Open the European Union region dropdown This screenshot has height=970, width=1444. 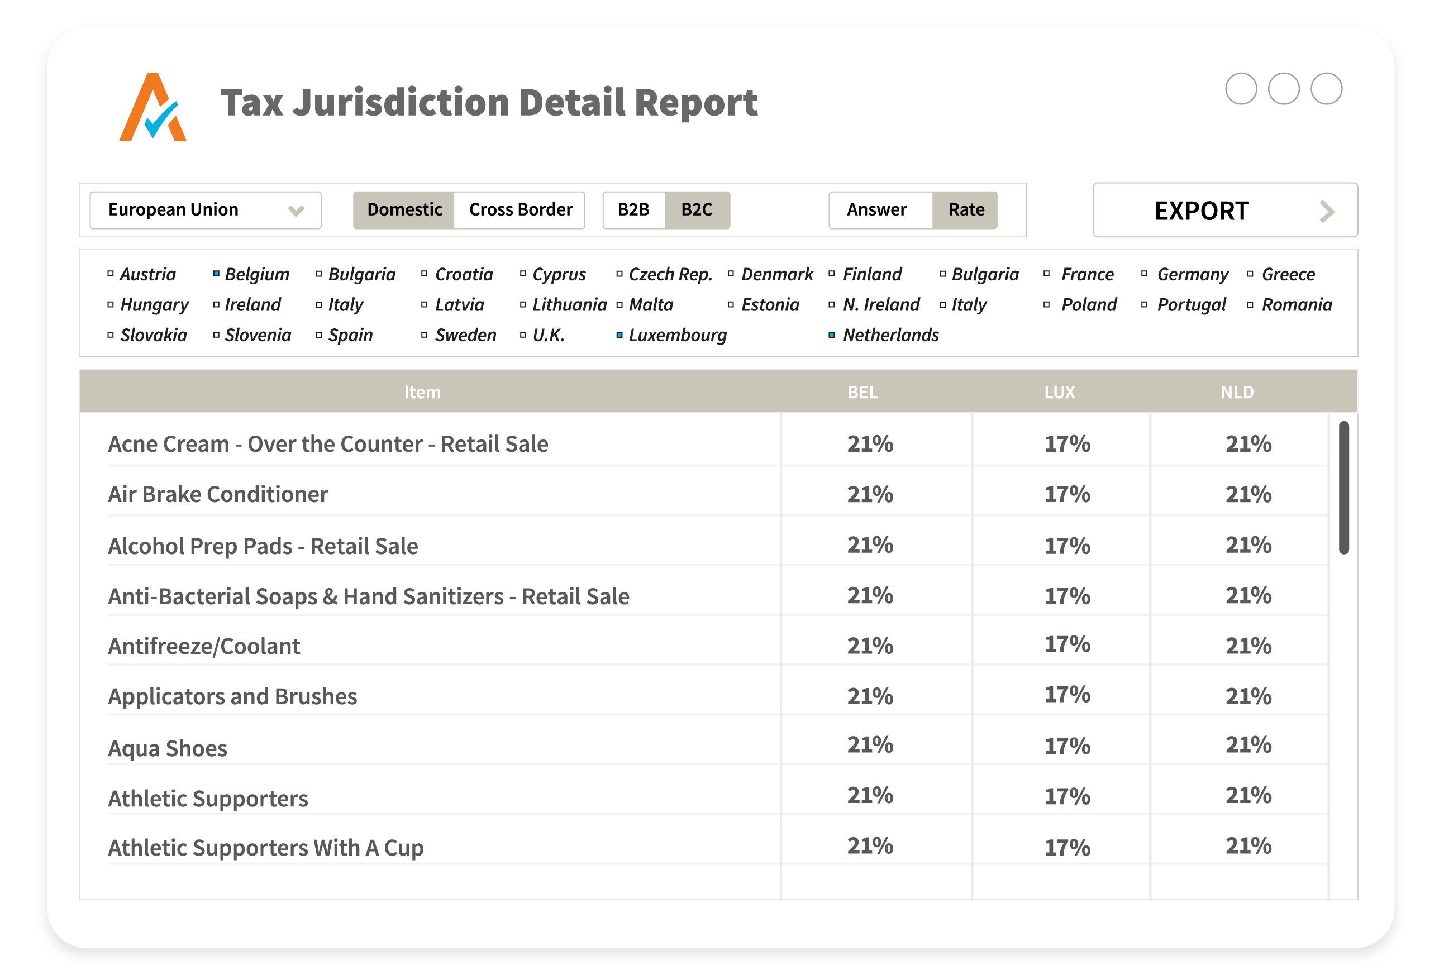206,211
